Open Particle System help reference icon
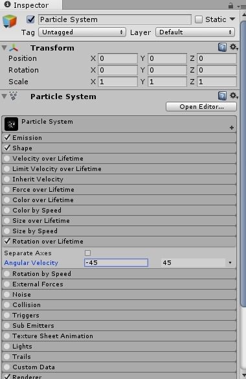246x379 pixels. tap(222, 96)
